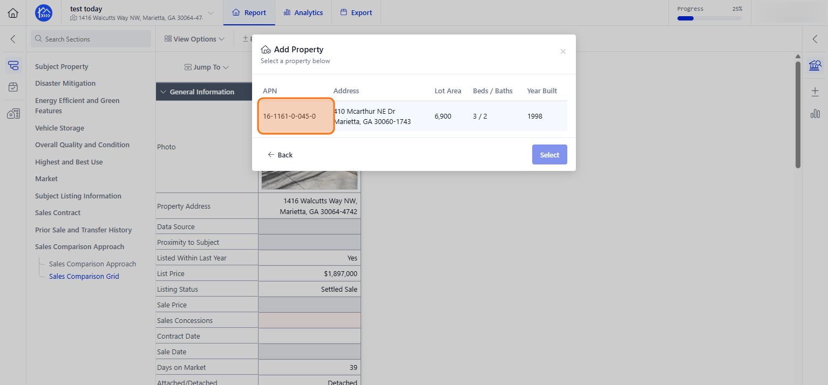Go Back in the Add Property dialog
The image size is (828, 385).
click(280, 155)
